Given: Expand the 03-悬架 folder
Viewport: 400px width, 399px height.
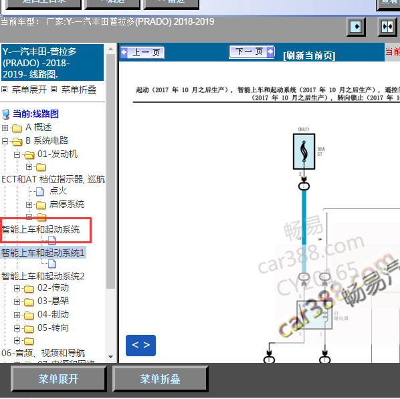Looking at the screenshot, I should (17, 302).
